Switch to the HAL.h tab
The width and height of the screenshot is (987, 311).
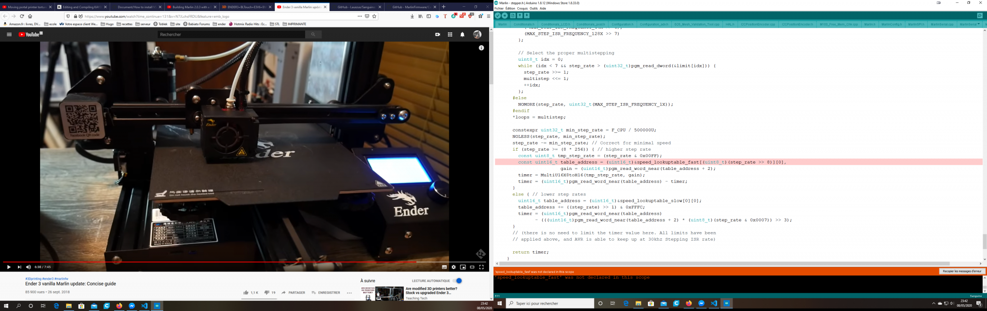coord(730,24)
